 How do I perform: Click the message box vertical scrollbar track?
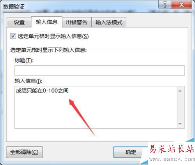tap(180, 107)
